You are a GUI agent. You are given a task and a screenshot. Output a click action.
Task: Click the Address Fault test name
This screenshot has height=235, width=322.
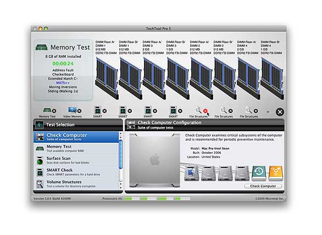coord(63,70)
